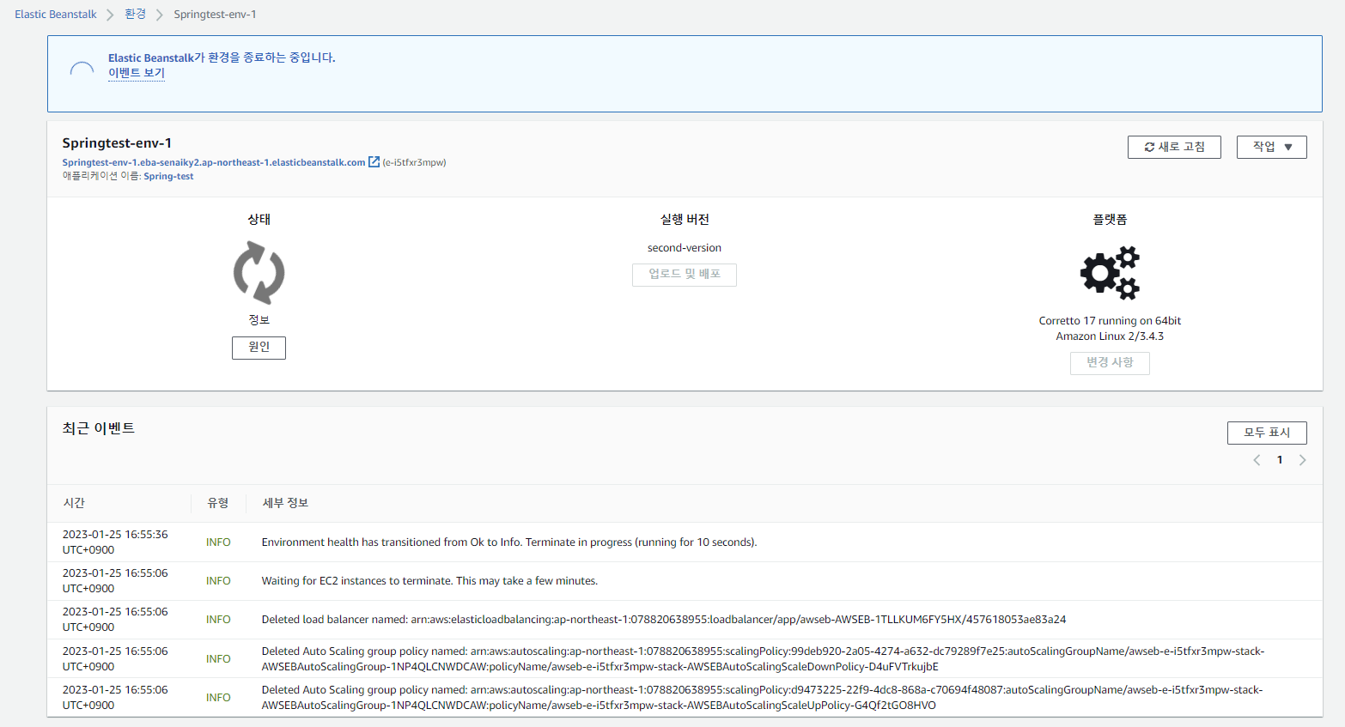
Task: Open the Spring-test application link
Action: 168,176
